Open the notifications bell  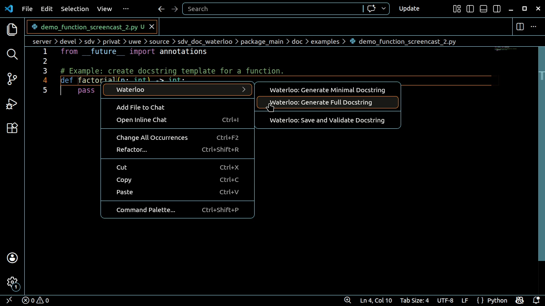(536, 300)
